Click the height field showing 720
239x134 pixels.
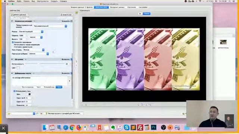(22, 39)
